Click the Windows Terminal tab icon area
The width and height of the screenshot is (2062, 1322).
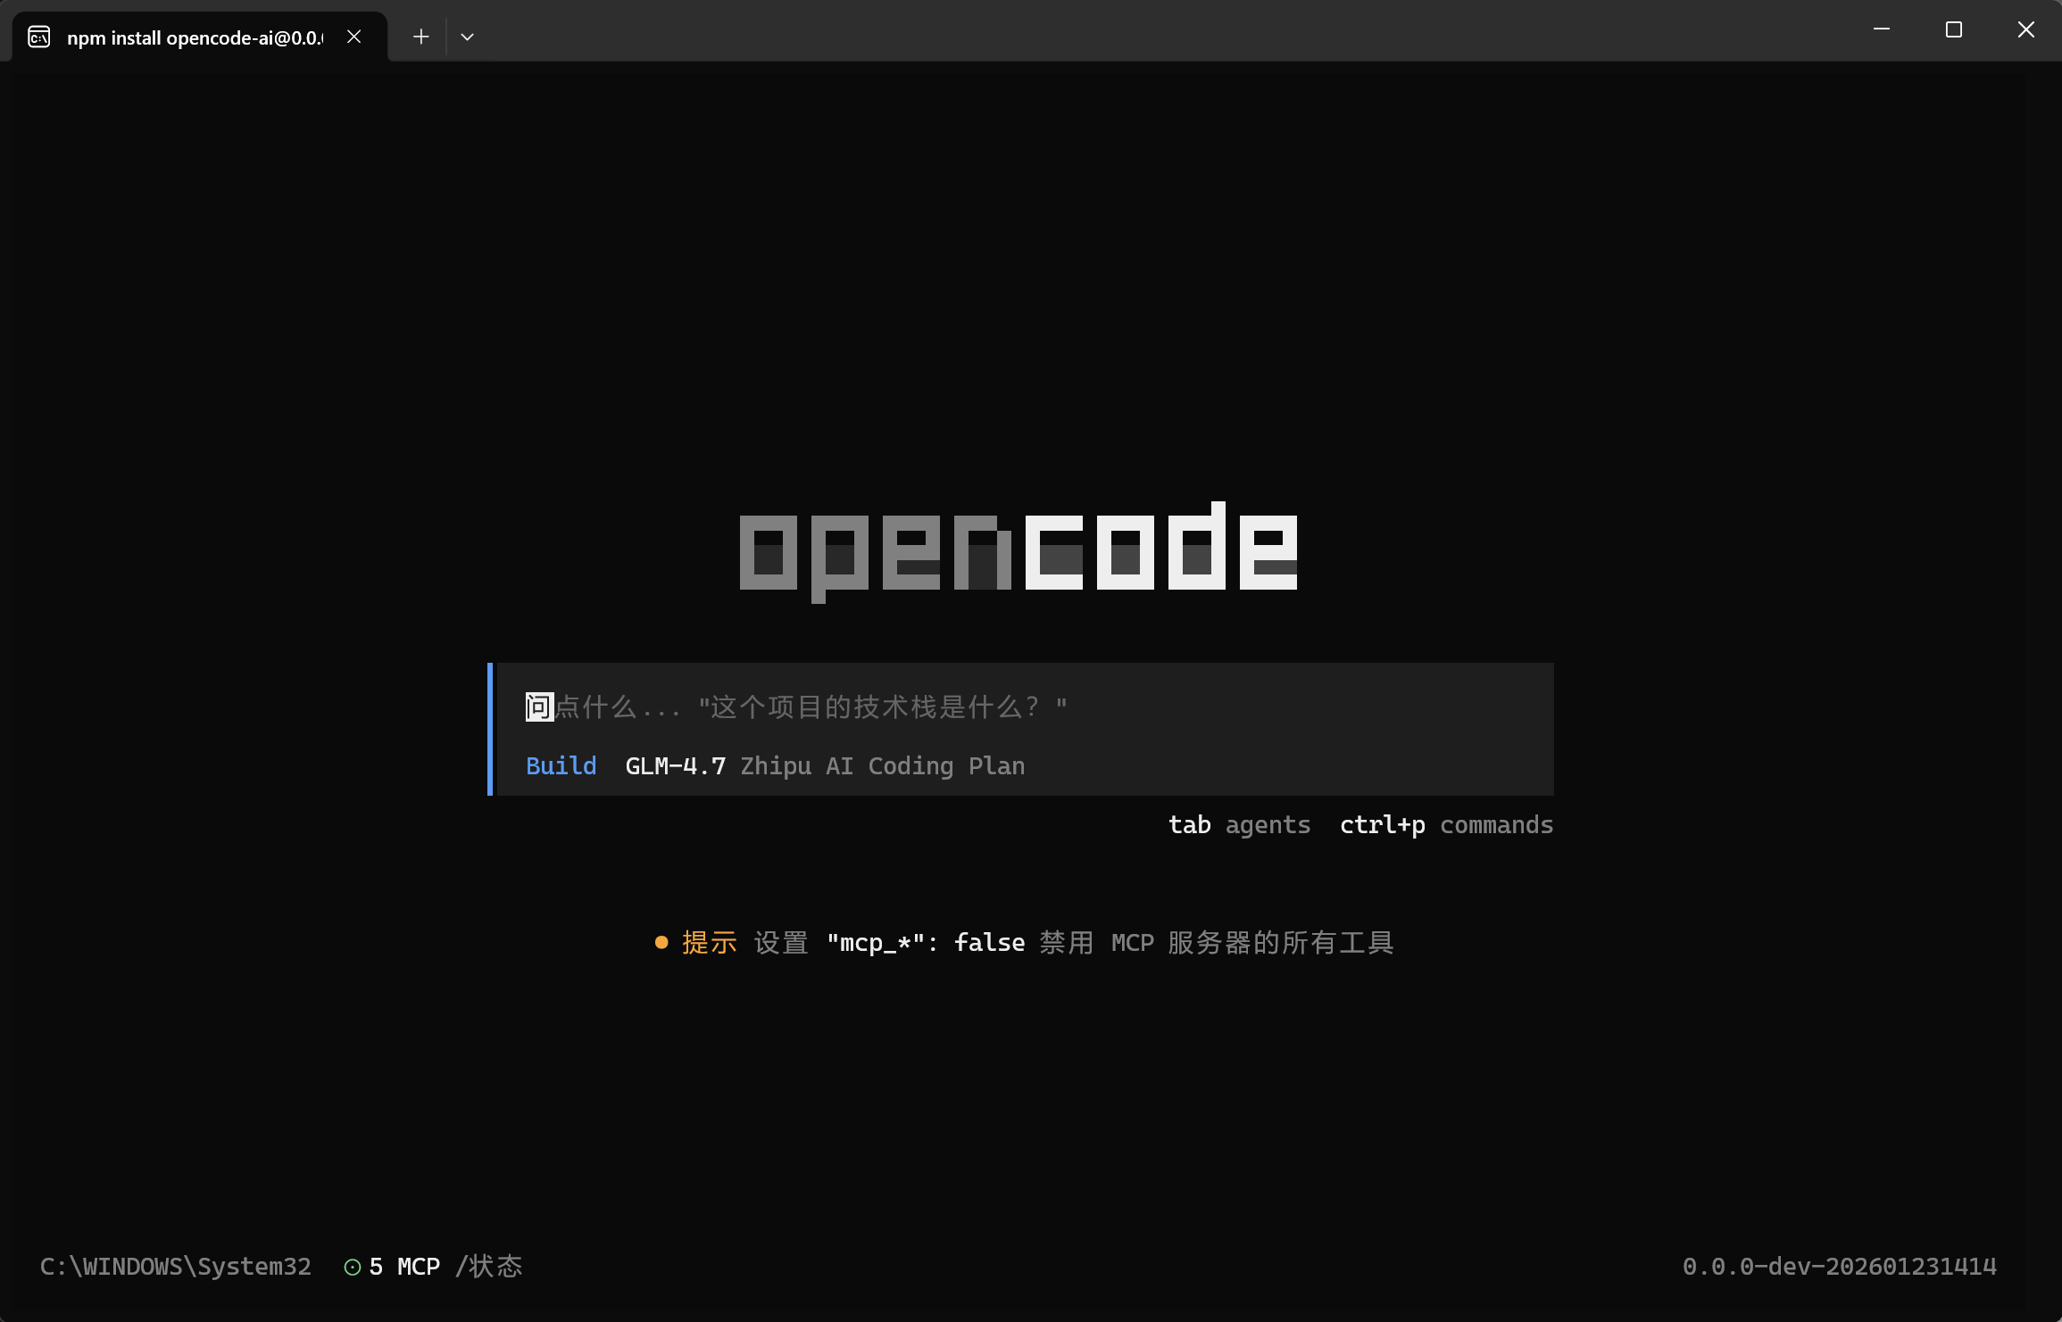tap(37, 37)
